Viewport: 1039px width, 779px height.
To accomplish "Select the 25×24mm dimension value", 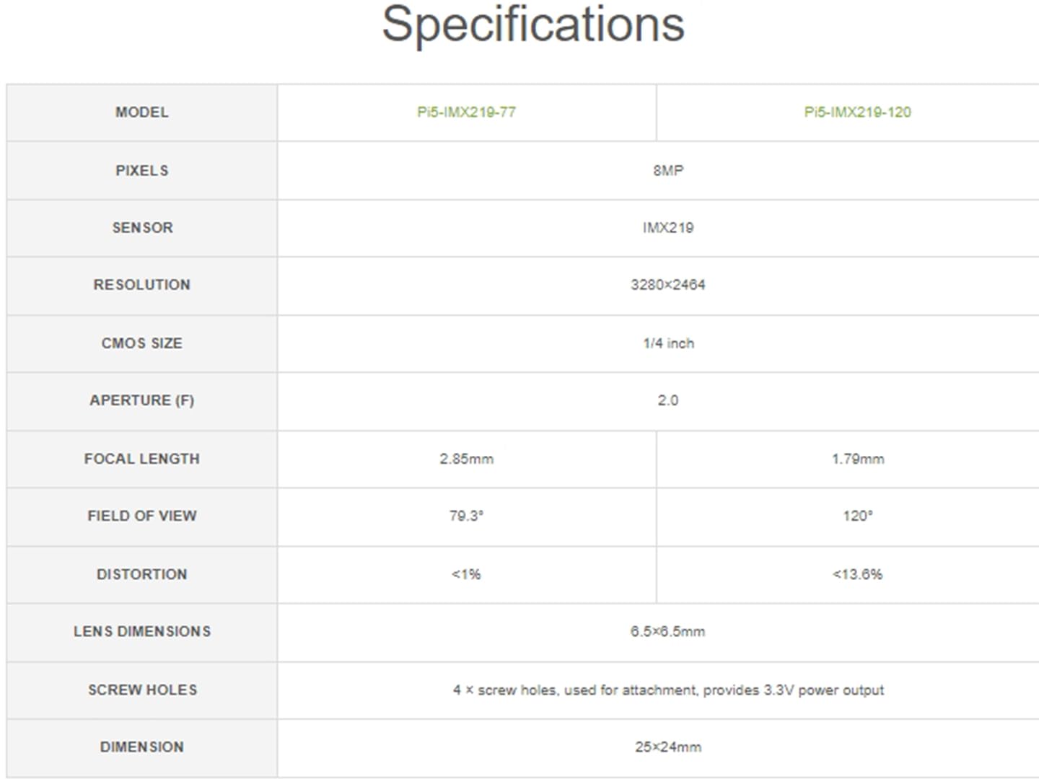I will (668, 747).
